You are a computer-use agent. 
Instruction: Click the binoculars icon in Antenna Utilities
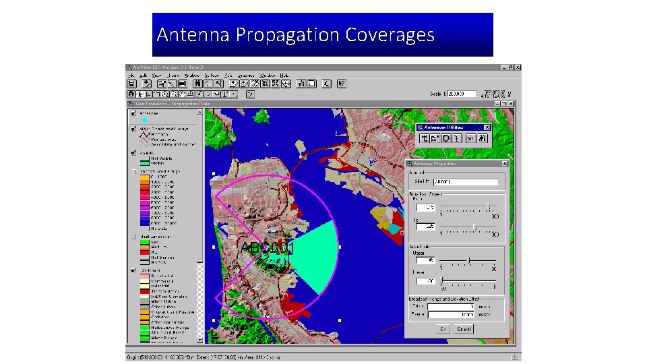pyautogui.click(x=483, y=138)
